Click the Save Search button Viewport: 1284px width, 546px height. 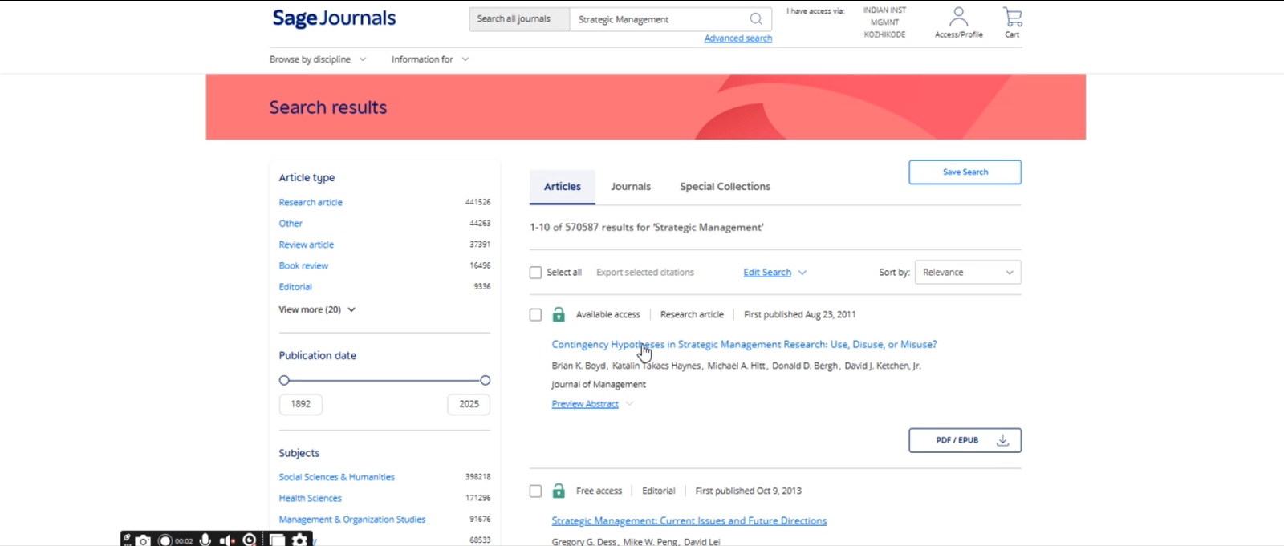pyautogui.click(x=965, y=172)
